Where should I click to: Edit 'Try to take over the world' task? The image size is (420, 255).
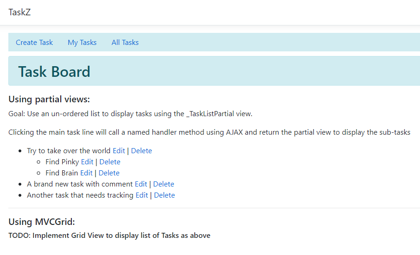(119, 151)
